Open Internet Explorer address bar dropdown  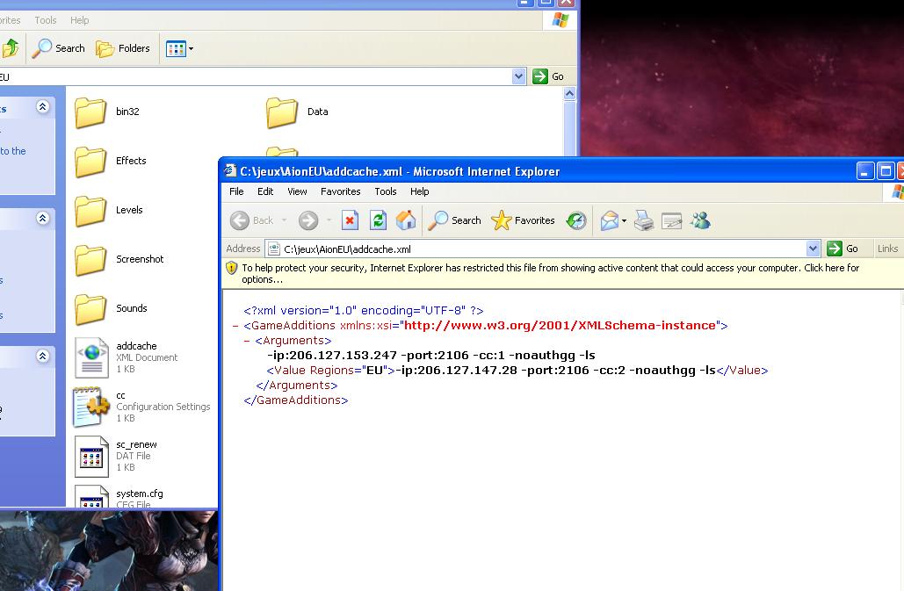(x=813, y=249)
